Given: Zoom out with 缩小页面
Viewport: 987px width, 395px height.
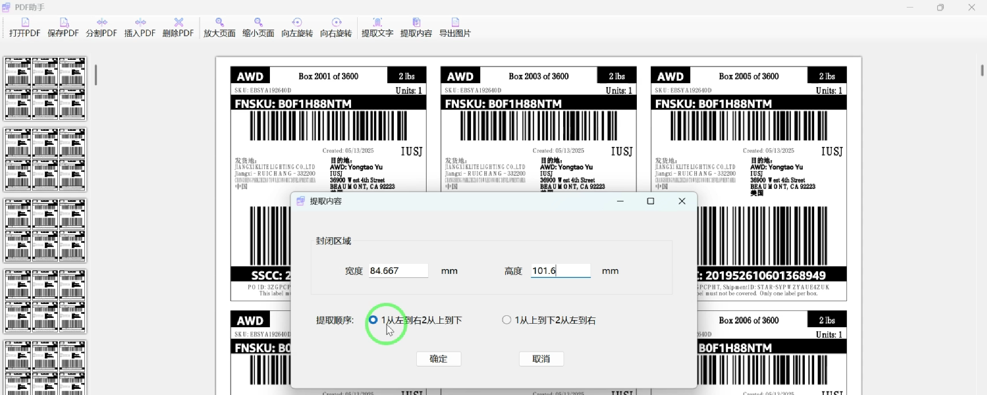Looking at the screenshot, I should [x=258, y=27].
